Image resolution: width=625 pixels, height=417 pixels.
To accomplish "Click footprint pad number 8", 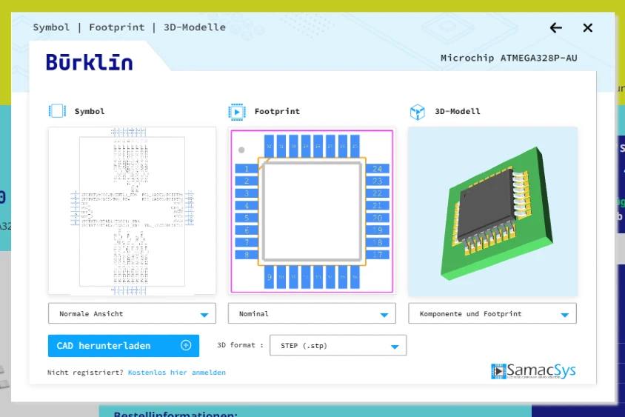I will coord(247,254).
